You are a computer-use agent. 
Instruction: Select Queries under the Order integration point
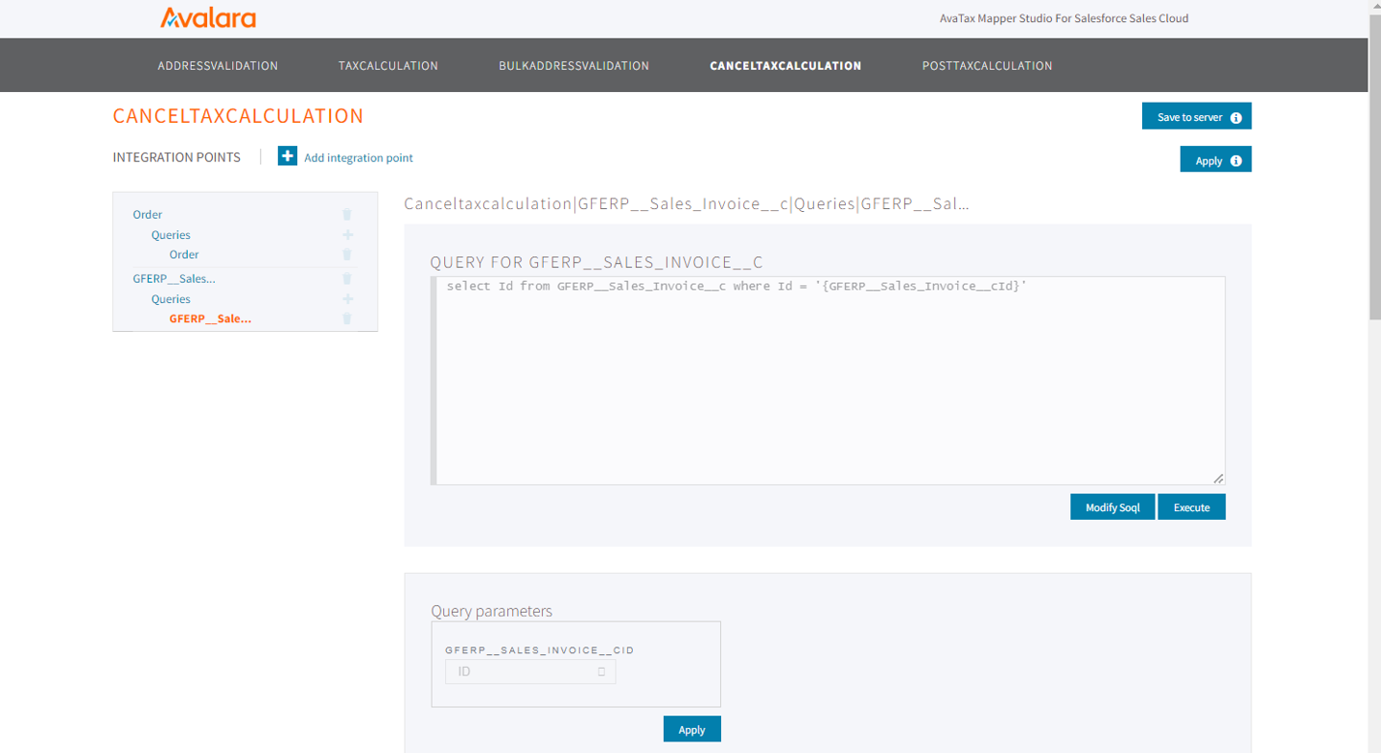[x=171, y=235]
